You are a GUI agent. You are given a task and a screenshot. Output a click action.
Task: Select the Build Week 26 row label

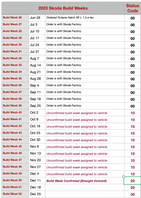click(15, 18)
